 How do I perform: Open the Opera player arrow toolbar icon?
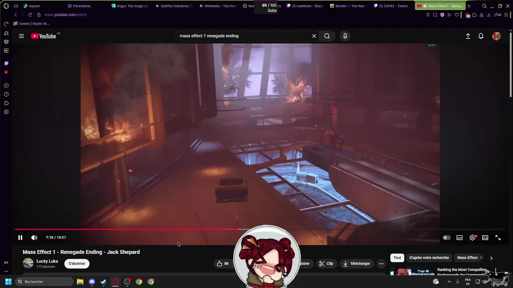[449, 15]
